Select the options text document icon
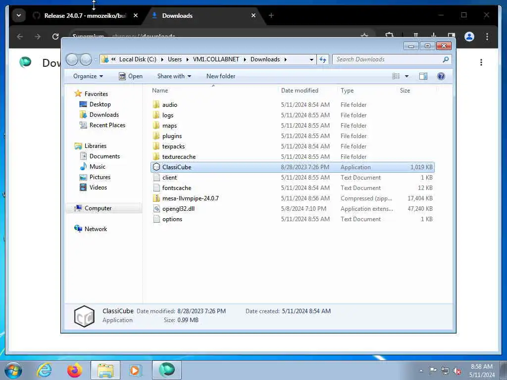 click(156, 219)
